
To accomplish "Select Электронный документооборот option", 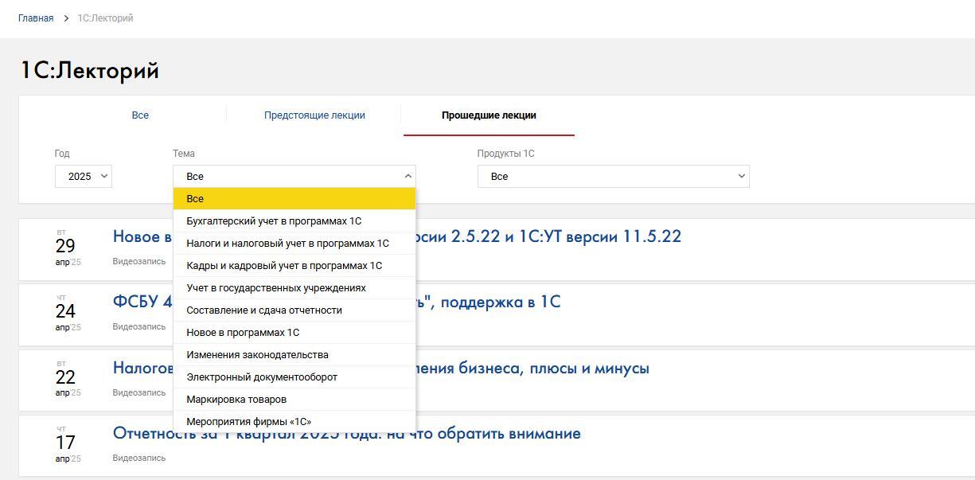I will click(x=294, y=377).
